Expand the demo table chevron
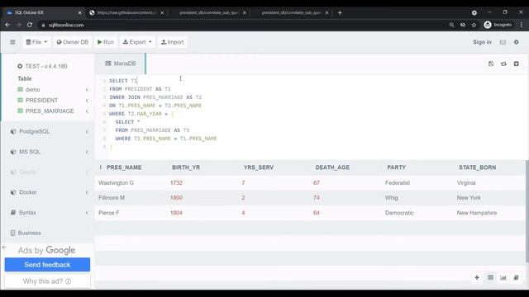Screen dimensions: 529x297 87,90
